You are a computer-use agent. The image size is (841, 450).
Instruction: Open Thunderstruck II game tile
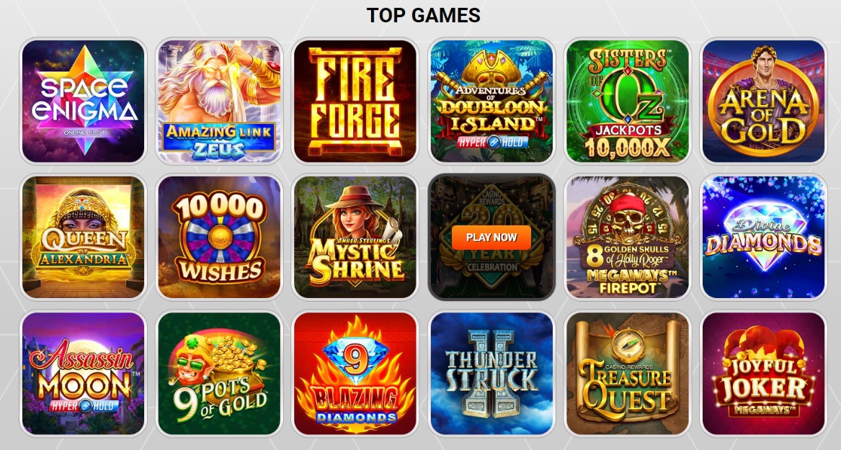click(491, 374)
